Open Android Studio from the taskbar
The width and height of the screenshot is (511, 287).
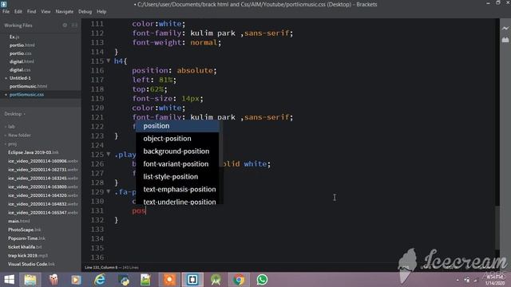pyautogui.click(x=216, y=280)
